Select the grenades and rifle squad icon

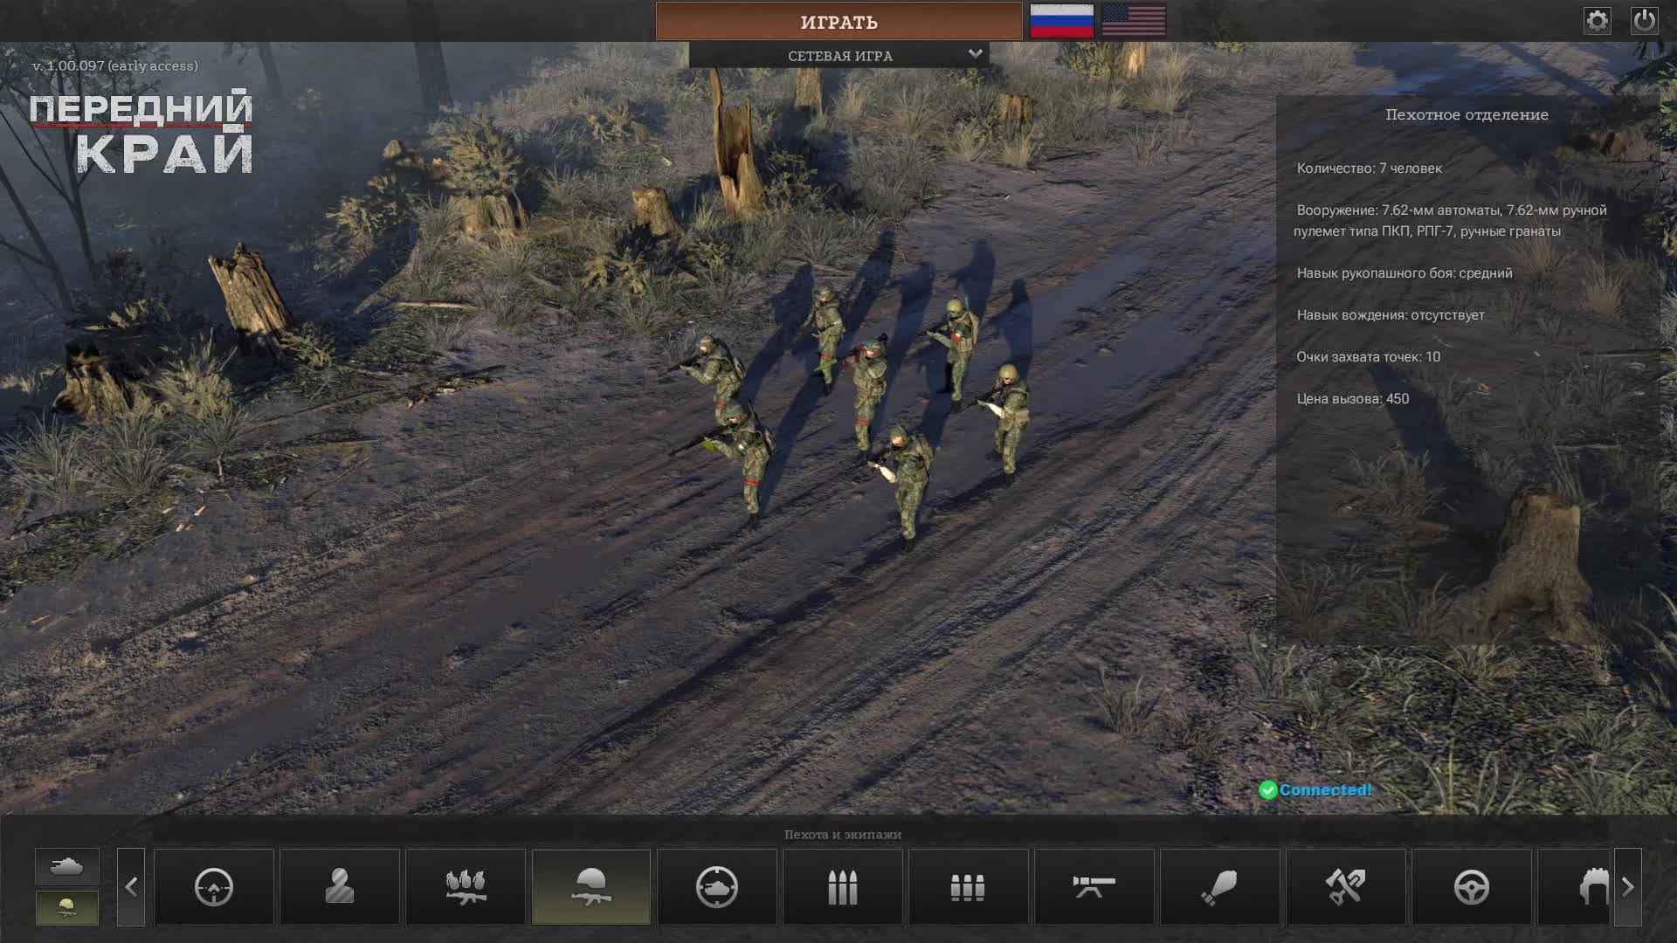coord(466,887)
